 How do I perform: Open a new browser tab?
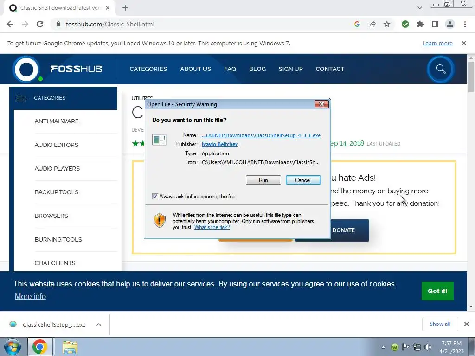[125, 8]
